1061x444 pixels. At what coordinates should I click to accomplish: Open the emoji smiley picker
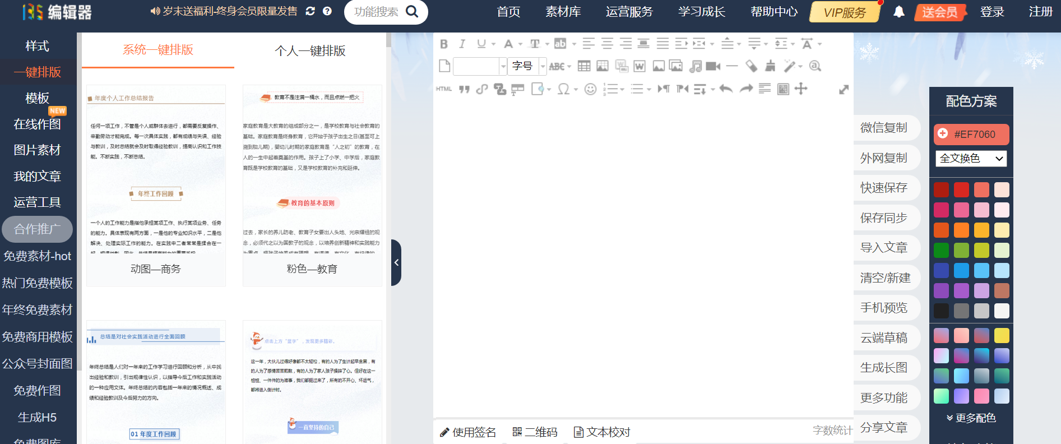pos(590,89)
